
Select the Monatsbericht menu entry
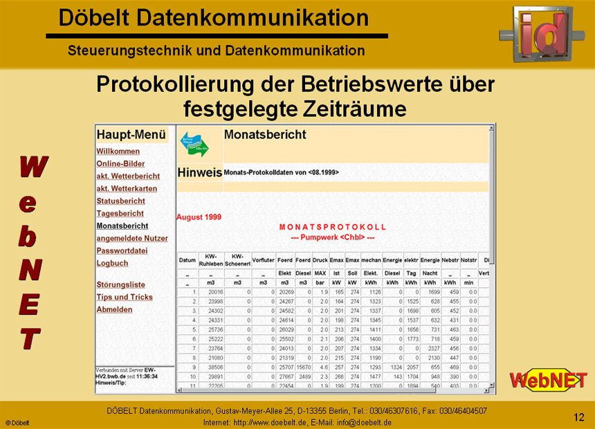pyautogui.click(x=122, y=226)
